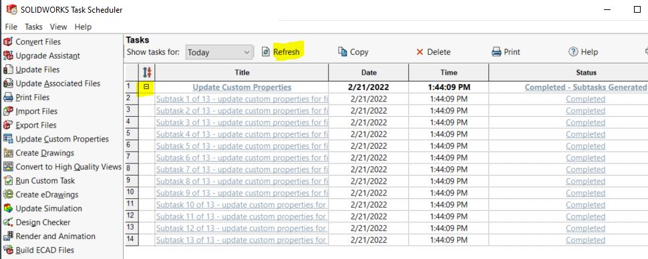This screenshot has height=259, width=648.
Task: Select the Update Simulation icon
Action: click(8, 209)
